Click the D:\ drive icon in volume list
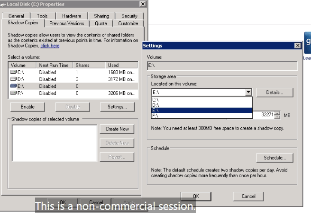This screenshot has width=311, height=217. (x=13, y=79)
